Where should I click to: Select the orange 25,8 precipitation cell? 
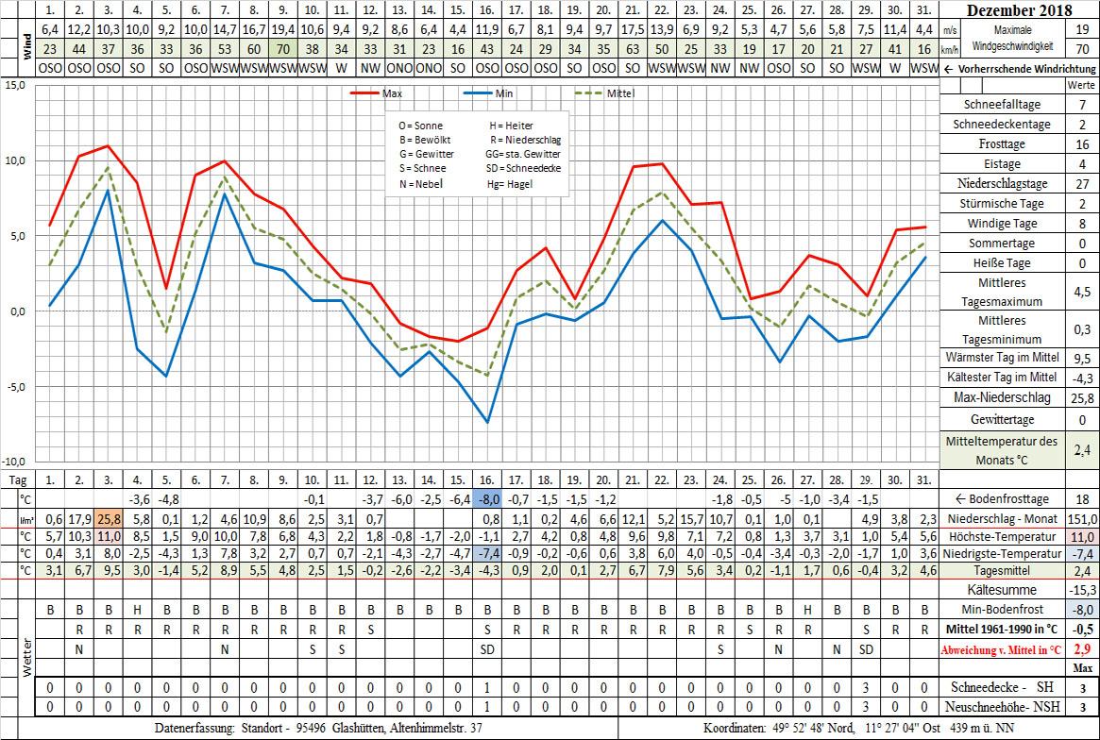click(x=109, y=518)
